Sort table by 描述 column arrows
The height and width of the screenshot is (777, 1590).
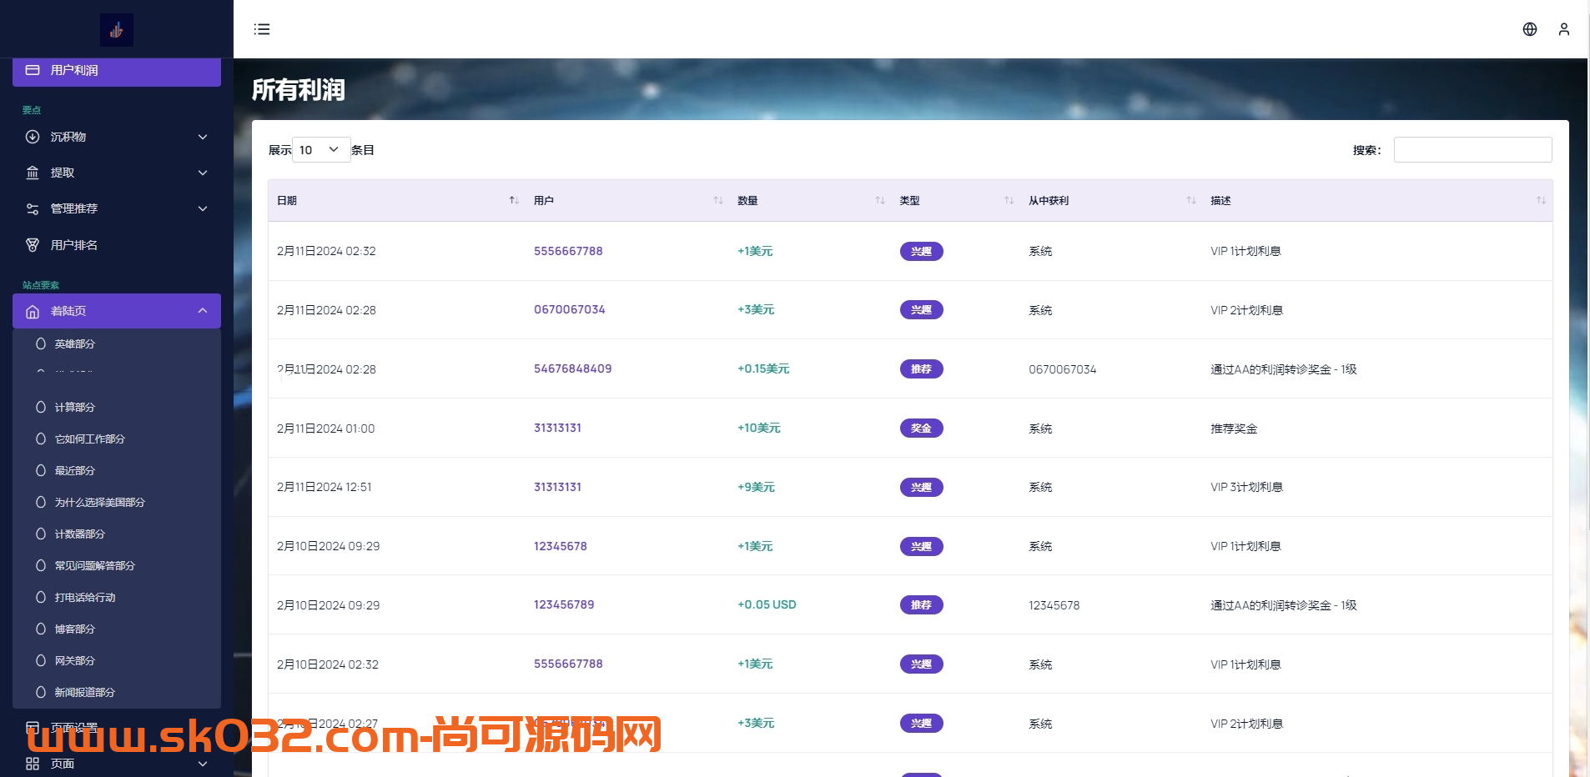(1541, 201)
